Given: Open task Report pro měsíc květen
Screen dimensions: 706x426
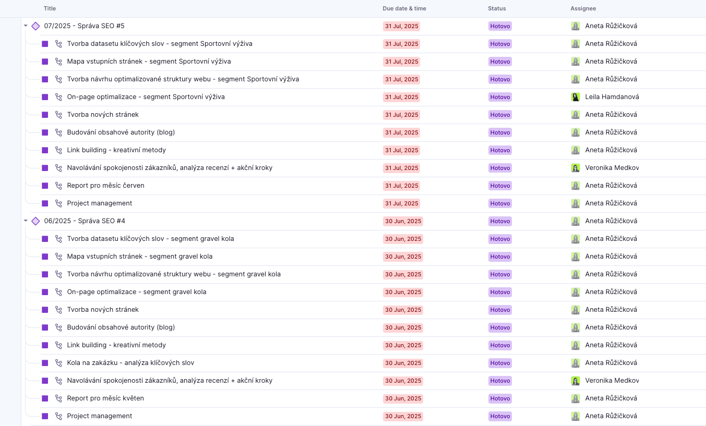Looking at the screenshot, I should pos(105,398).
